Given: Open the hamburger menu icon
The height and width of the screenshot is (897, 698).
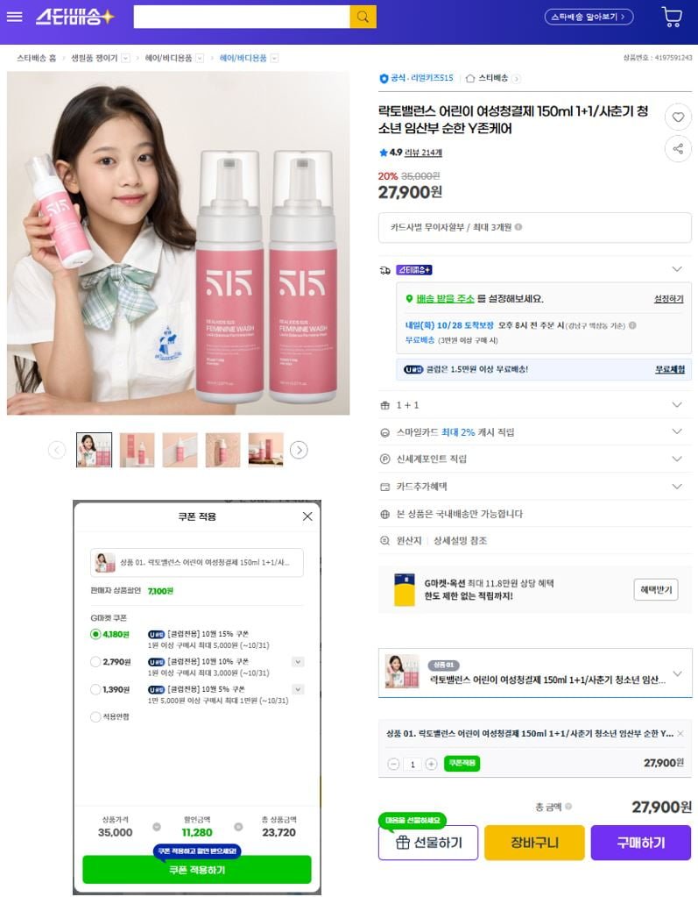Looking at the screenshot, I should click(x=14, y=17).
